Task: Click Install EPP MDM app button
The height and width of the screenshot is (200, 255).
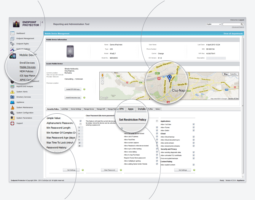Action: click(x=73, y=89)
